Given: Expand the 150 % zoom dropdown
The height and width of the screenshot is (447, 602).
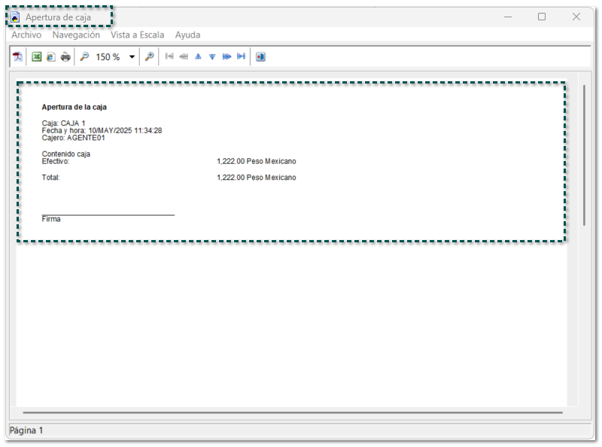Looking at the screenshot, I should pyautogui.click(x=132, y=56).
